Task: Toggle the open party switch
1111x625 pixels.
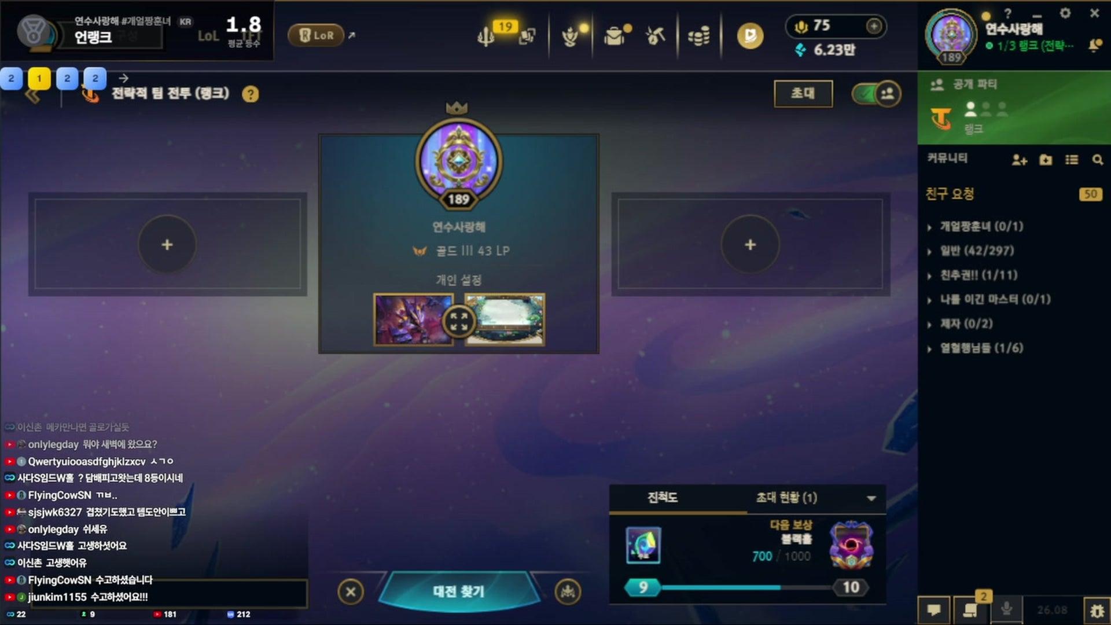Action: click(x=876, y=93)
